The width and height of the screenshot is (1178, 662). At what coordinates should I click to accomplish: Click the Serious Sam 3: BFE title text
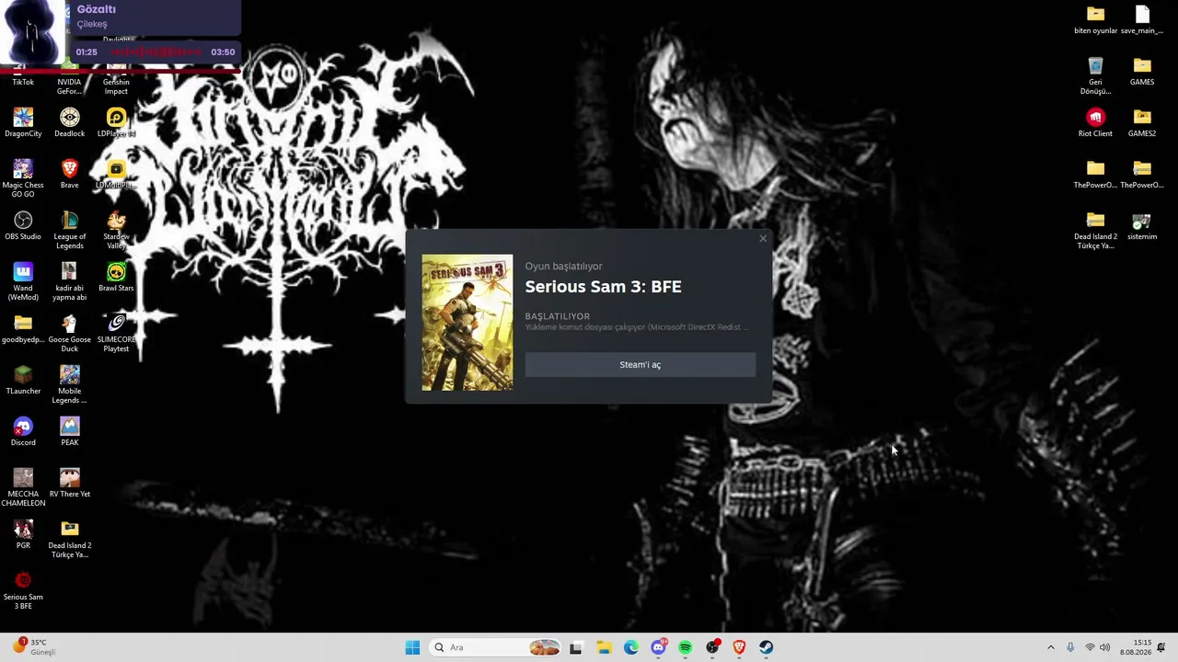pyautogui.click(x=603, y=287)
